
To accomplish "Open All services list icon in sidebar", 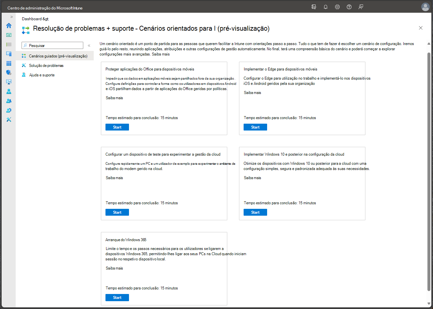I will [x=9, y=44].
